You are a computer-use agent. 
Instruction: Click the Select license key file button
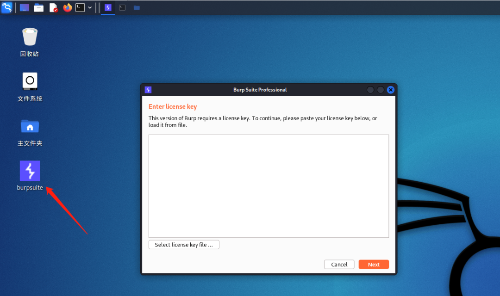(184, 245)
